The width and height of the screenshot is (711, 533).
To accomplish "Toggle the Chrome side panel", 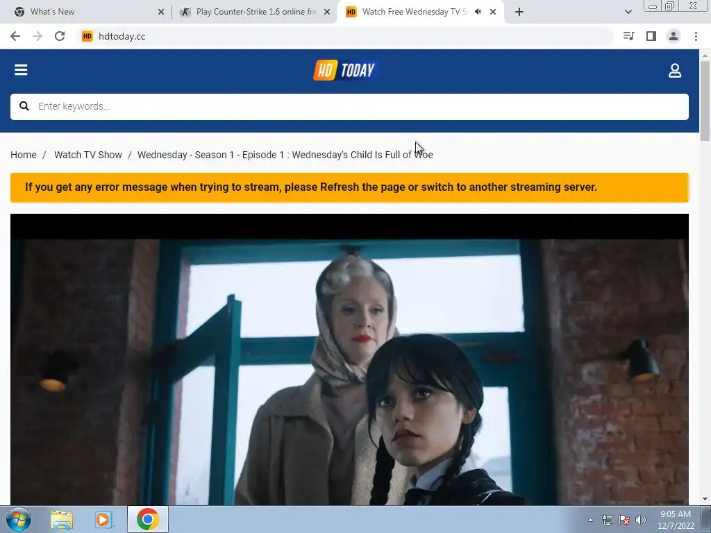I will click(x=651, y=36).
